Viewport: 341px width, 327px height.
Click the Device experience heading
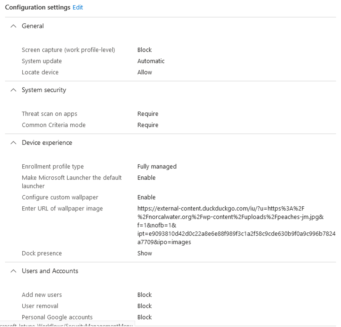click(47, 143)
